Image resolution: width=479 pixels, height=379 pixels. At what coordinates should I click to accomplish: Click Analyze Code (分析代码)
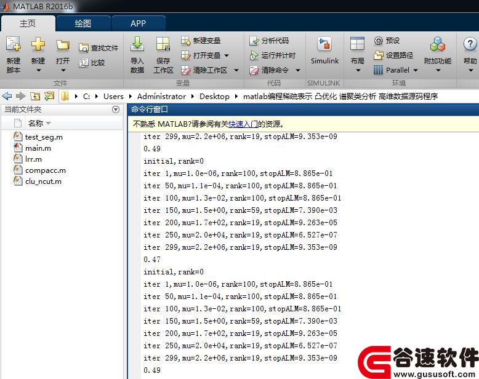[269, 40]
